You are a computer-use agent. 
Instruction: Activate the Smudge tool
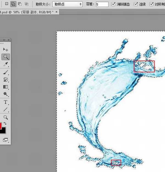click(x=5, y=80)
